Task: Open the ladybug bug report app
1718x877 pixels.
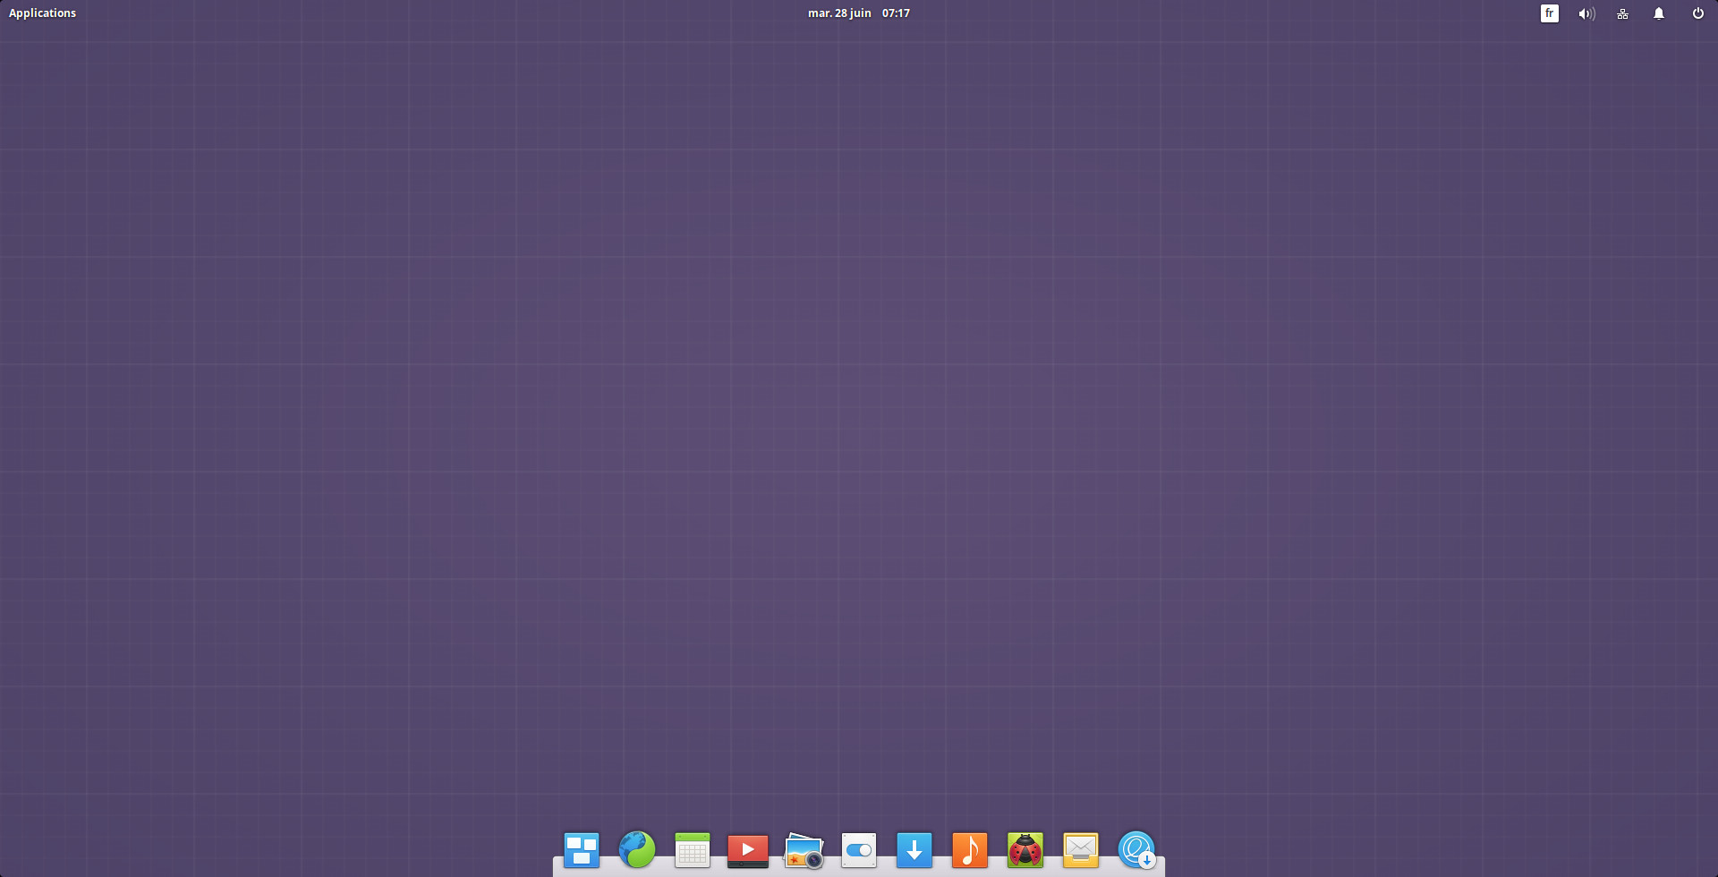Action: 1025,850
